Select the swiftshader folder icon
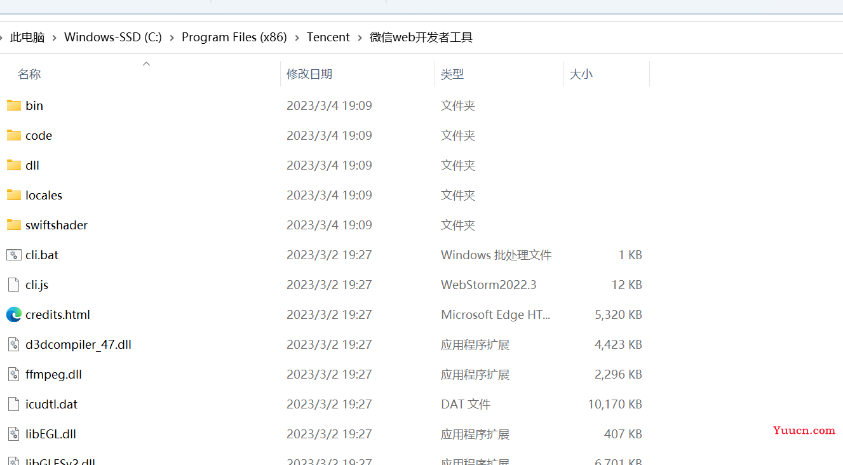This screenshot has width=843, height=465. (x=14, y=225)
